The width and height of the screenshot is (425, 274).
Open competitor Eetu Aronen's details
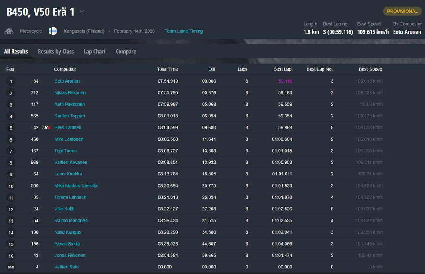[x=67, y=81]
